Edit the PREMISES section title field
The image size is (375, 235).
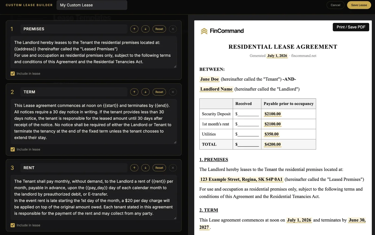tap(74, 29)
